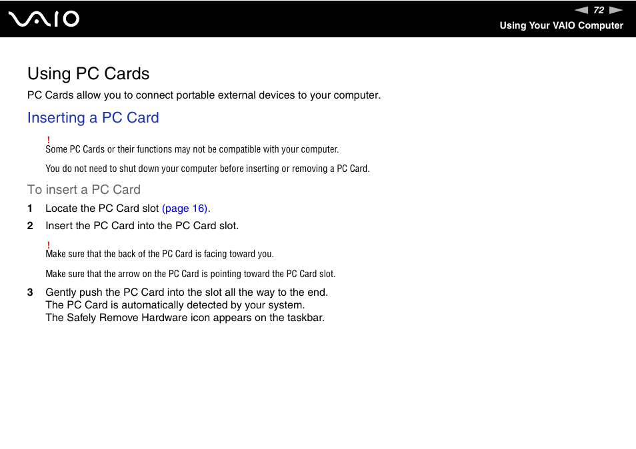Image resolution: width=636 pixels, height=449 pixels.
Task: Click 'The Safely Remove Hardware icon appears' line
Action: point(185,318)
